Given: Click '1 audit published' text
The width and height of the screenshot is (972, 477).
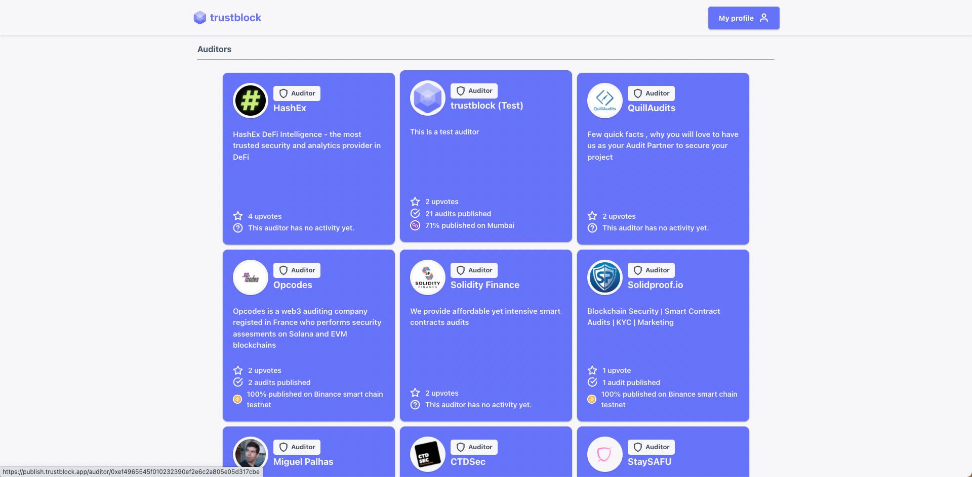Looking at the screenshot, I should coord(631,383).
